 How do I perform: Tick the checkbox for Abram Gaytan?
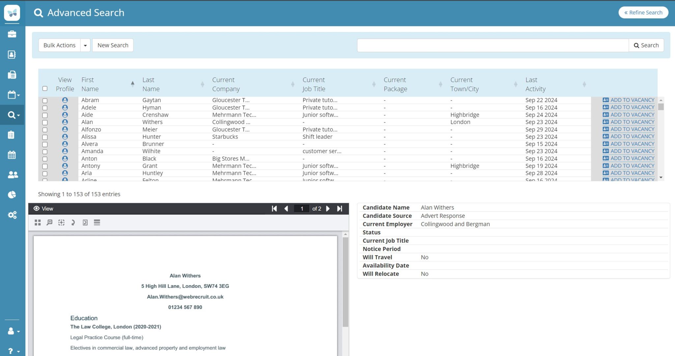(x=45, y=100)
